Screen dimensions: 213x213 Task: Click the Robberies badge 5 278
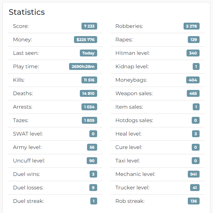click(x=191, y=26)
